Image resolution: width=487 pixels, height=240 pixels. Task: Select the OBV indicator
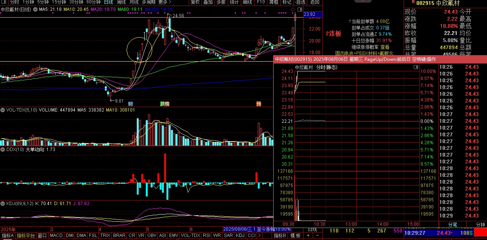(x=152, y=235)
